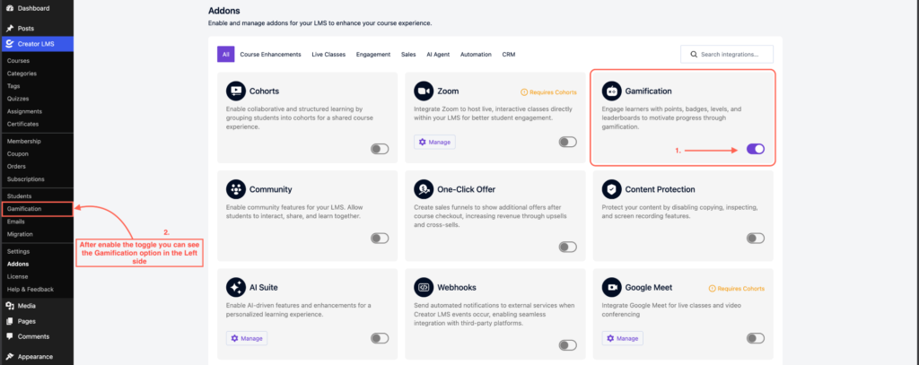Viewport: 919px width, 365px height.
Task: Switch on the Google Meet toggle
Action: (756, 338)
